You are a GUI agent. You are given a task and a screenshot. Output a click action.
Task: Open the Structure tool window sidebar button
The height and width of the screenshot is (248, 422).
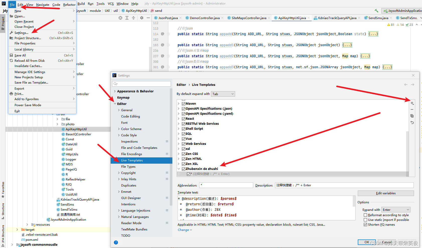point(3,211)
